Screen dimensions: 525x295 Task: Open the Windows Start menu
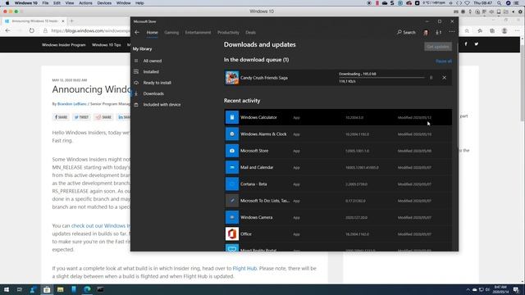tap(6, 289)
